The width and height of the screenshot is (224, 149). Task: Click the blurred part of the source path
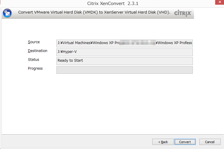pos(138,43)
